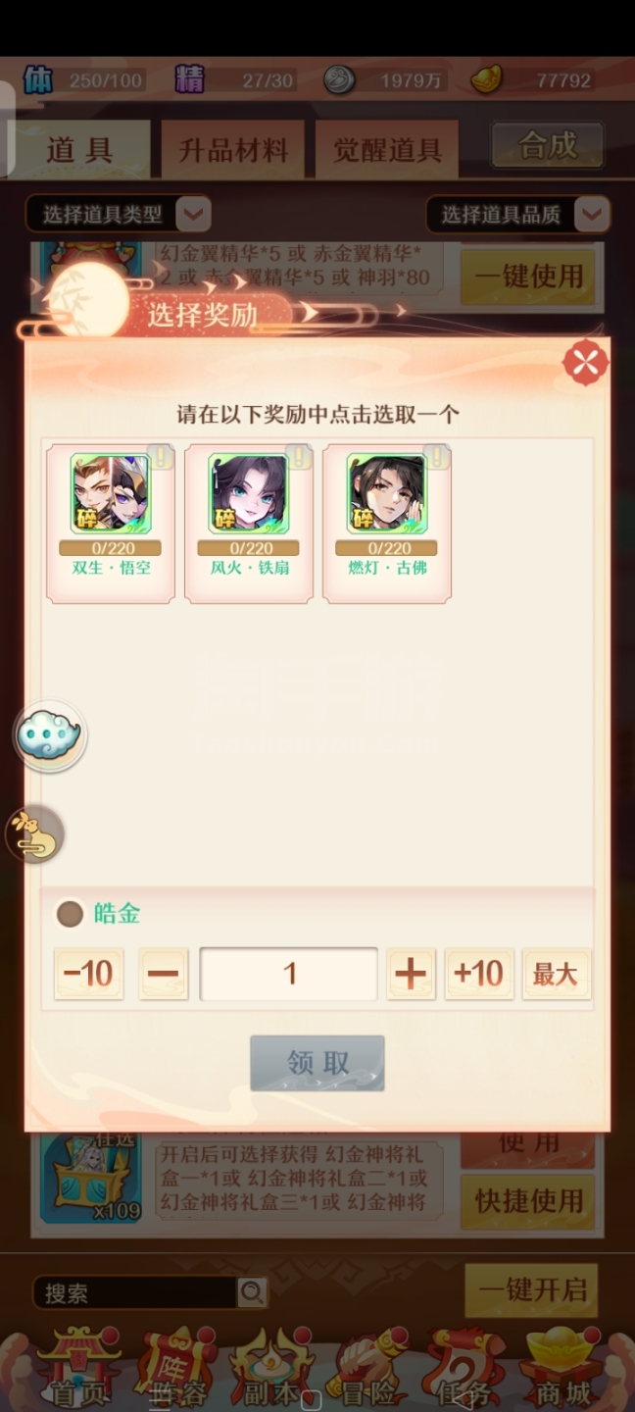Select the 双生·悟空 hero fragment reward
This screenshot has width=635, height=1412.
[x=111, y=523]
